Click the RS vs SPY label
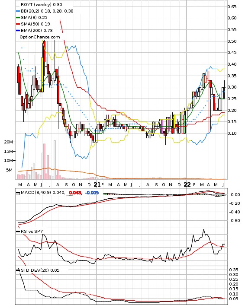245x305 pixels. [x=32, y=231]
